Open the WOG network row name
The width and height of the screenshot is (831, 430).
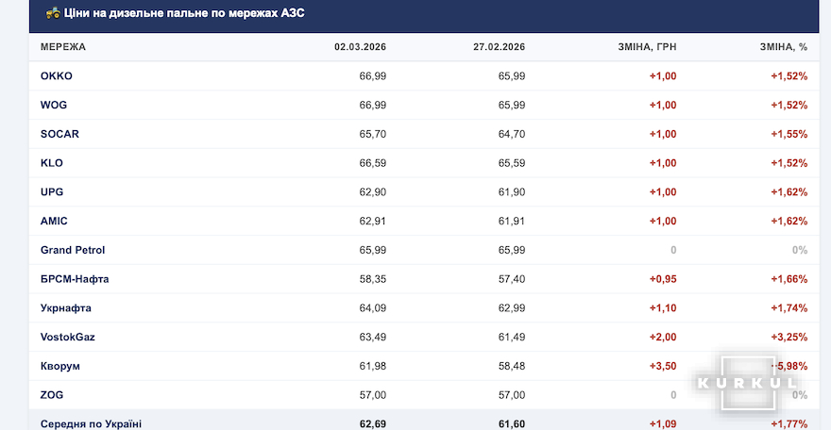pyautogui.click(x=54, y=105)
